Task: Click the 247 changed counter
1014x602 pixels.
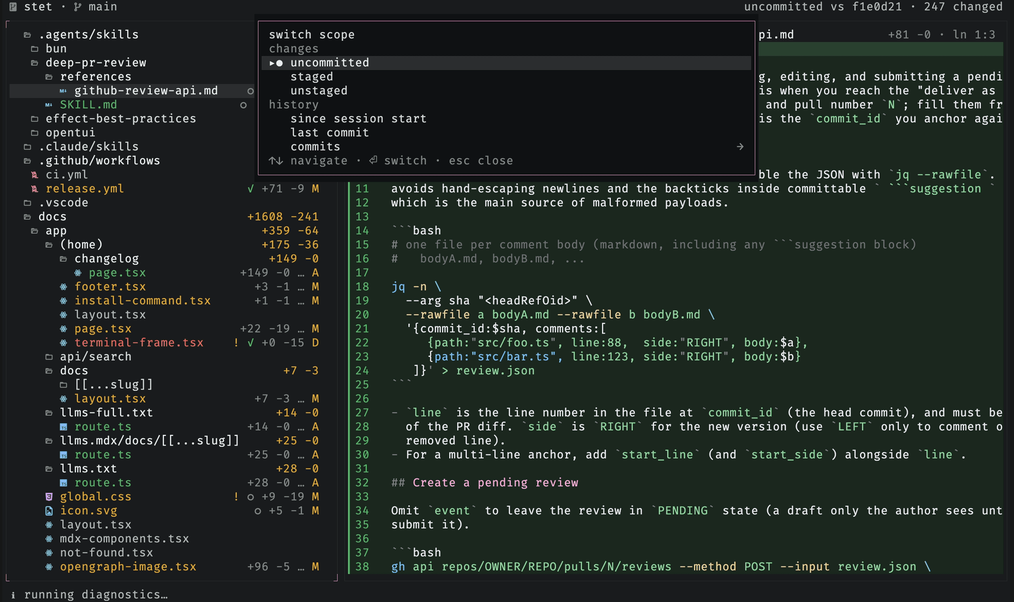Action: (x=963, y=7)
